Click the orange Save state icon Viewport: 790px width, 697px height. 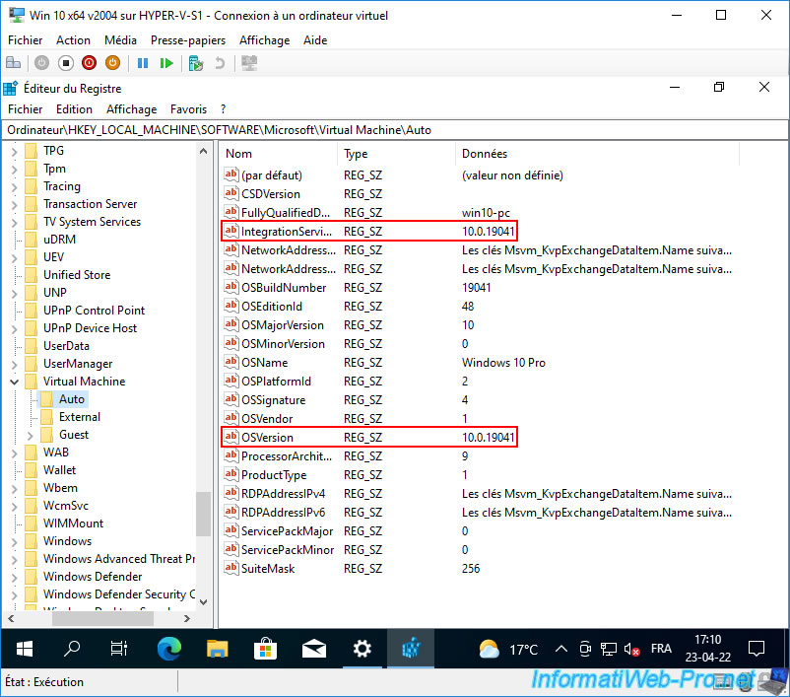click(113, 63)
